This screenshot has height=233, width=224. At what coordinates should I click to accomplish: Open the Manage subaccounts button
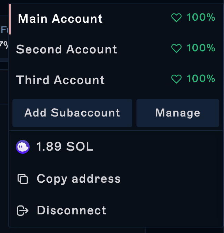tap(177, 113)
